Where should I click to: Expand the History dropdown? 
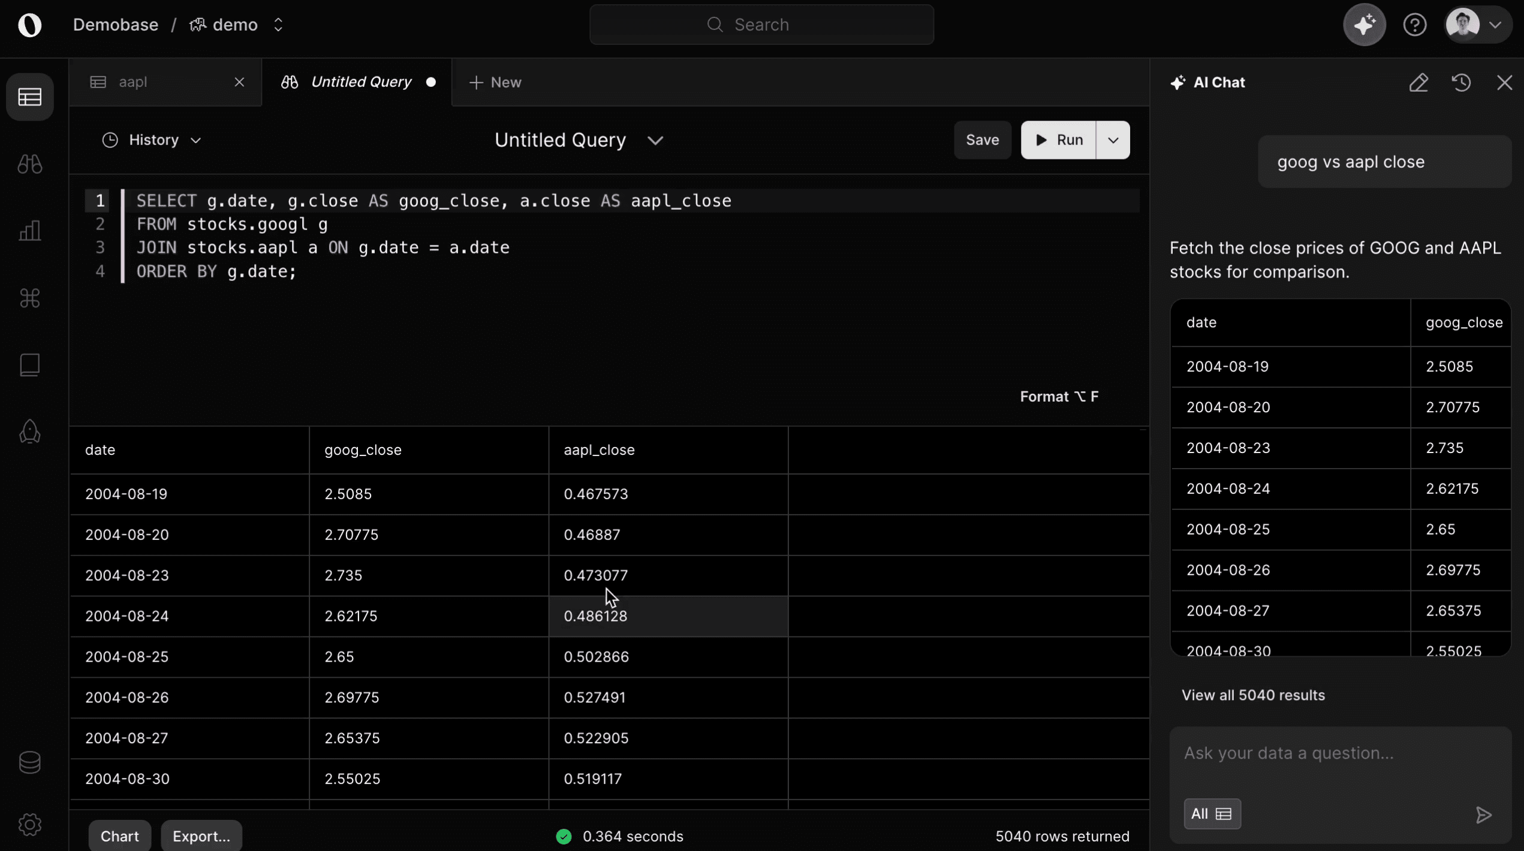[x=151, y=140]
